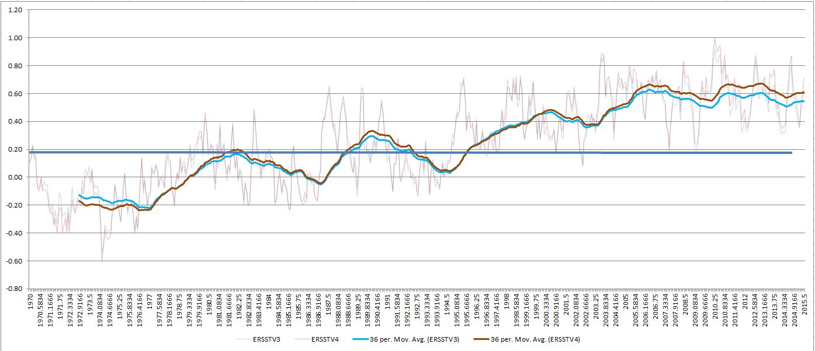Click the 2015.5 x-axis label
The image size is (815, 351).
pos(804,304)
